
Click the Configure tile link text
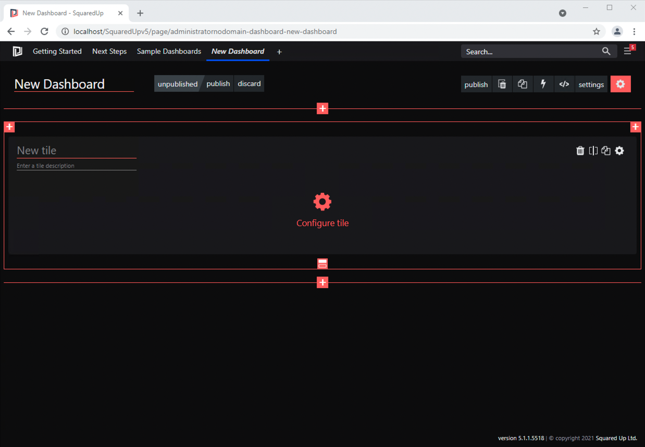coord(323,223)
